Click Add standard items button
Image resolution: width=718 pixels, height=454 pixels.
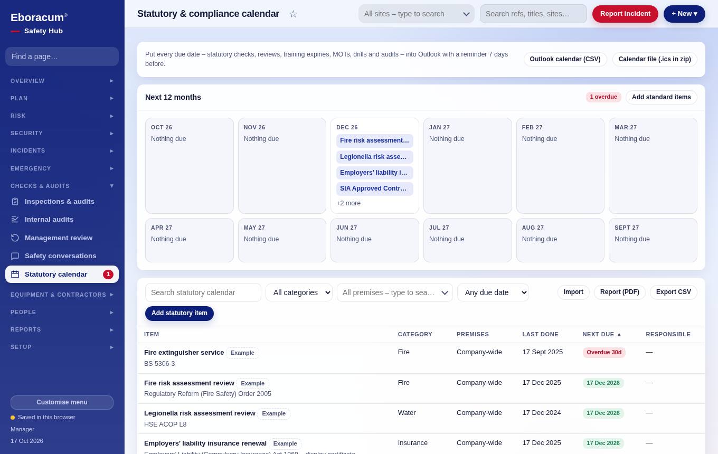coord(662,97)
